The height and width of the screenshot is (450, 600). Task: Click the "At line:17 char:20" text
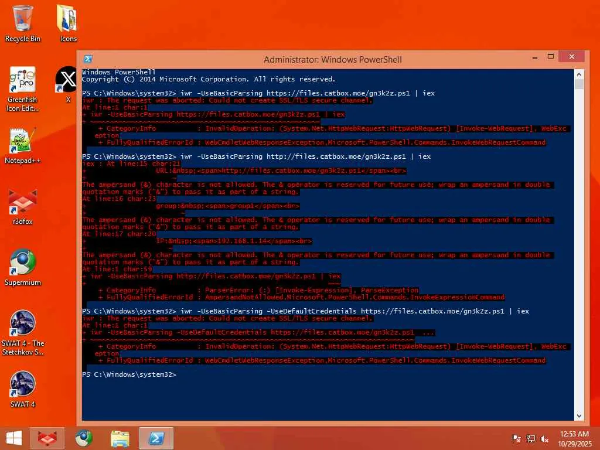(119, 234)
